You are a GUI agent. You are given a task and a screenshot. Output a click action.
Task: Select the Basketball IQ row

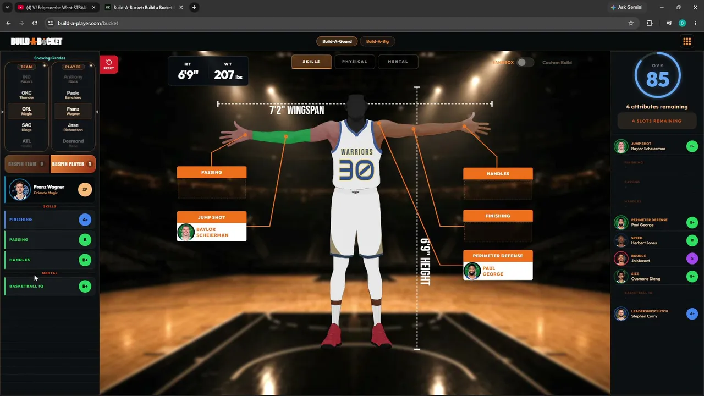[50, 286]
